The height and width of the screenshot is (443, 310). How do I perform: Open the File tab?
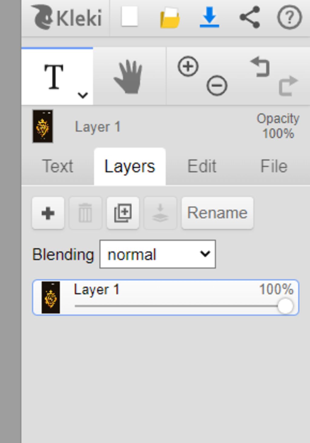(274, 166)
